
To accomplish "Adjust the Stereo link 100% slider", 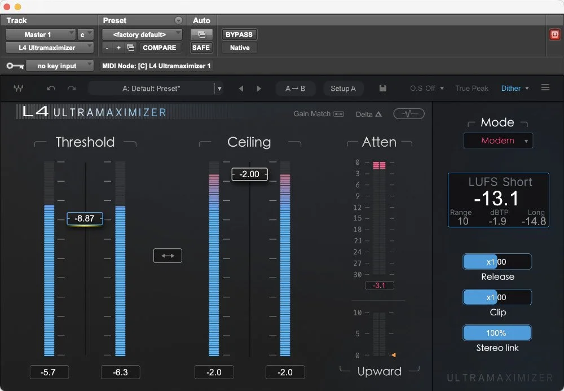I will (497, 333).
